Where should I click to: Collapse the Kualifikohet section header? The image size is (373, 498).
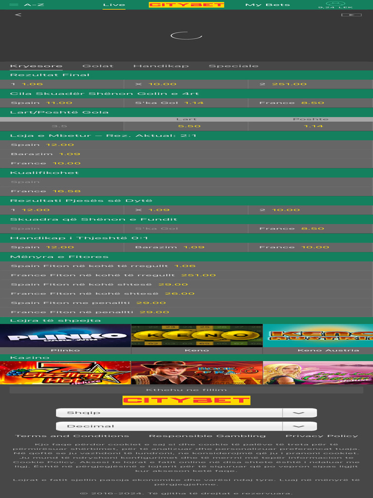pyautogui.click(x=186, y=173)
